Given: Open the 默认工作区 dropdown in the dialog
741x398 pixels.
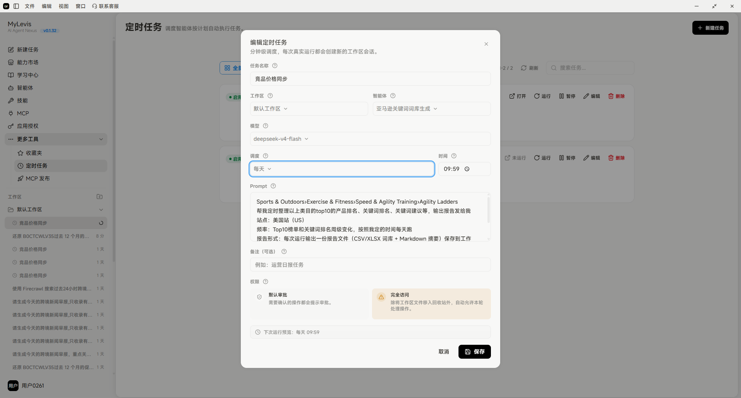Looking at the screenshot, I should tap(309, 109).
